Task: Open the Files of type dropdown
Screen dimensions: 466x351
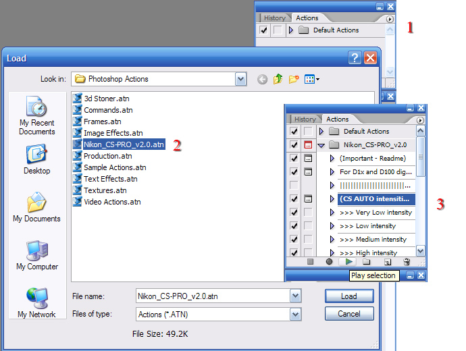Action: click(x=295, y=315)
